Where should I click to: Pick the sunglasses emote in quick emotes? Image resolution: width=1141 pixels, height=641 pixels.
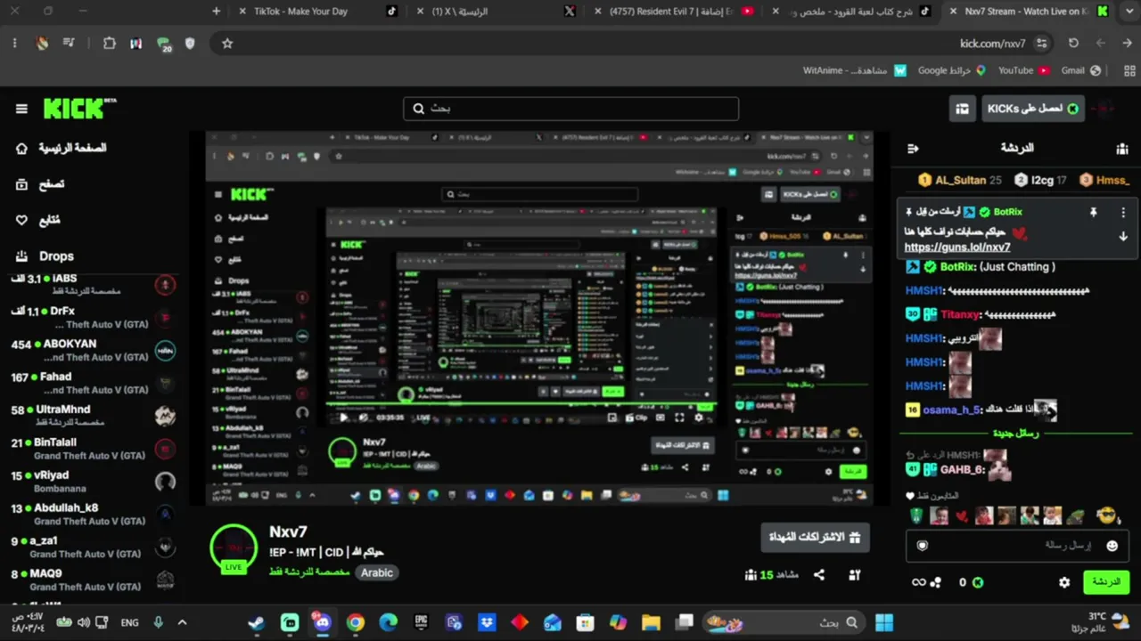(x=1106, y=515)
